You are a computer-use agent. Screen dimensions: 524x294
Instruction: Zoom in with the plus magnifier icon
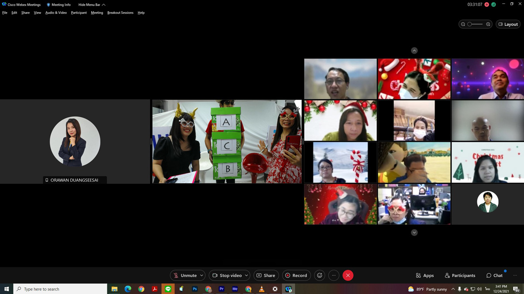488,24
